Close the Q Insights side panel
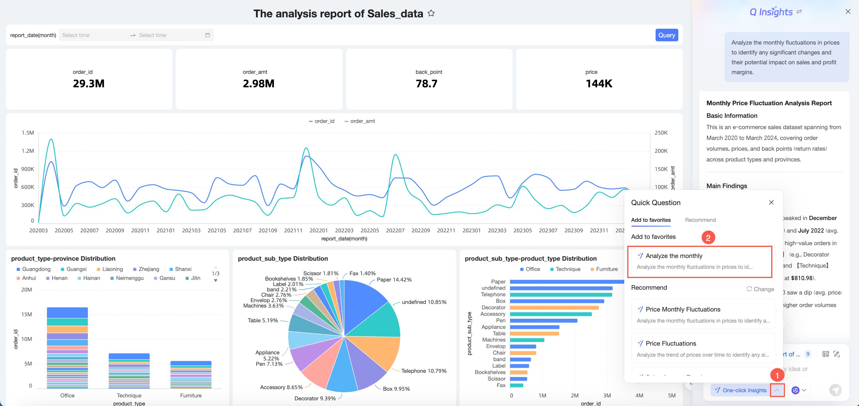The height and width of the screenshot is (406, 859). [848, 12]
